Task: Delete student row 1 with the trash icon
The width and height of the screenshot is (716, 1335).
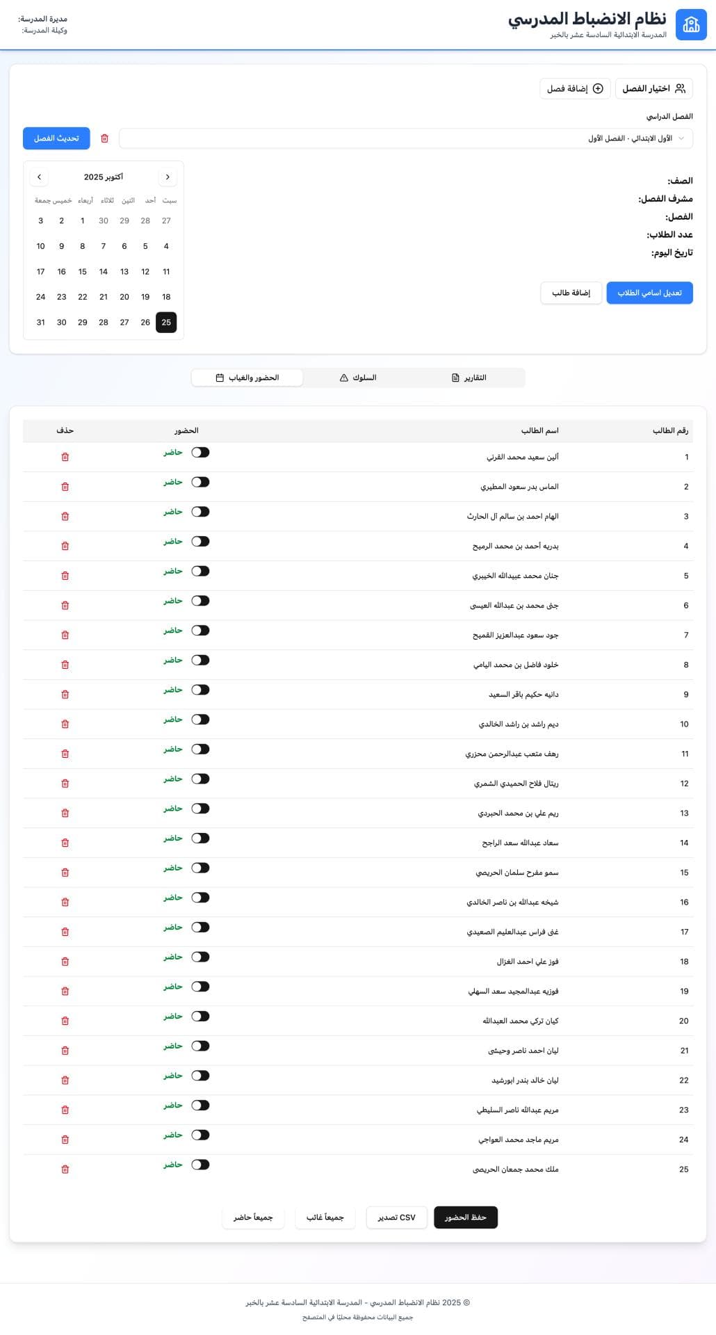Action: 65,457
